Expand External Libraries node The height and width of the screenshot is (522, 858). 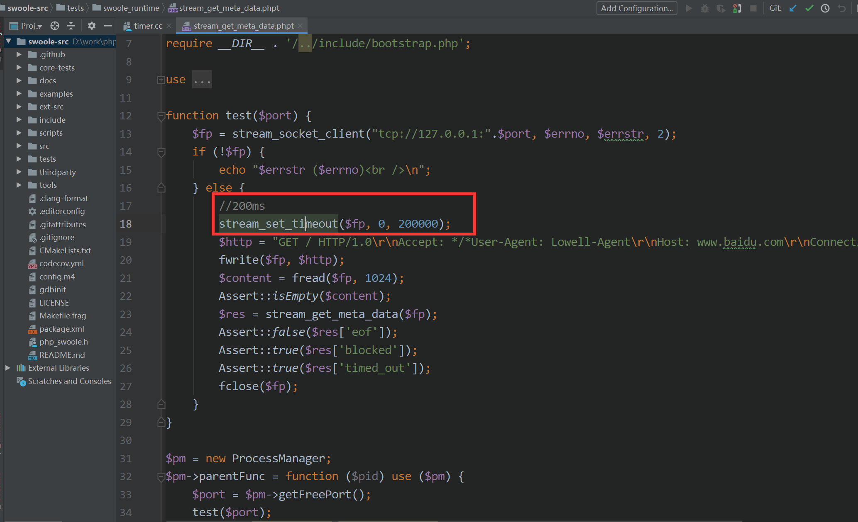[x=8, y=368]
